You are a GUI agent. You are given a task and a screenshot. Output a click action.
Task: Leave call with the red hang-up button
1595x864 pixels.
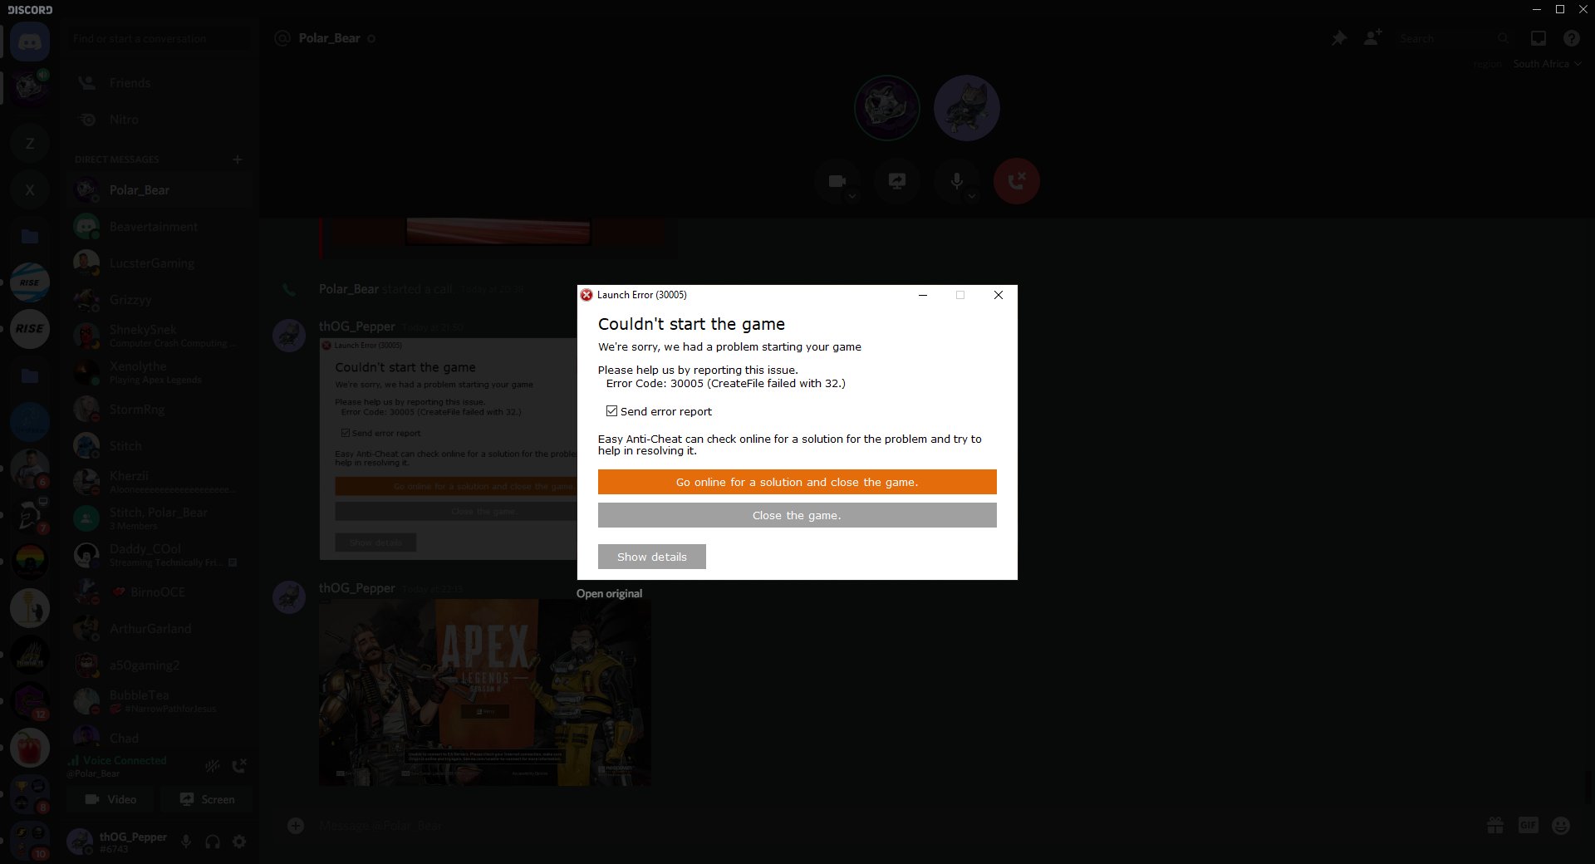1017,181
